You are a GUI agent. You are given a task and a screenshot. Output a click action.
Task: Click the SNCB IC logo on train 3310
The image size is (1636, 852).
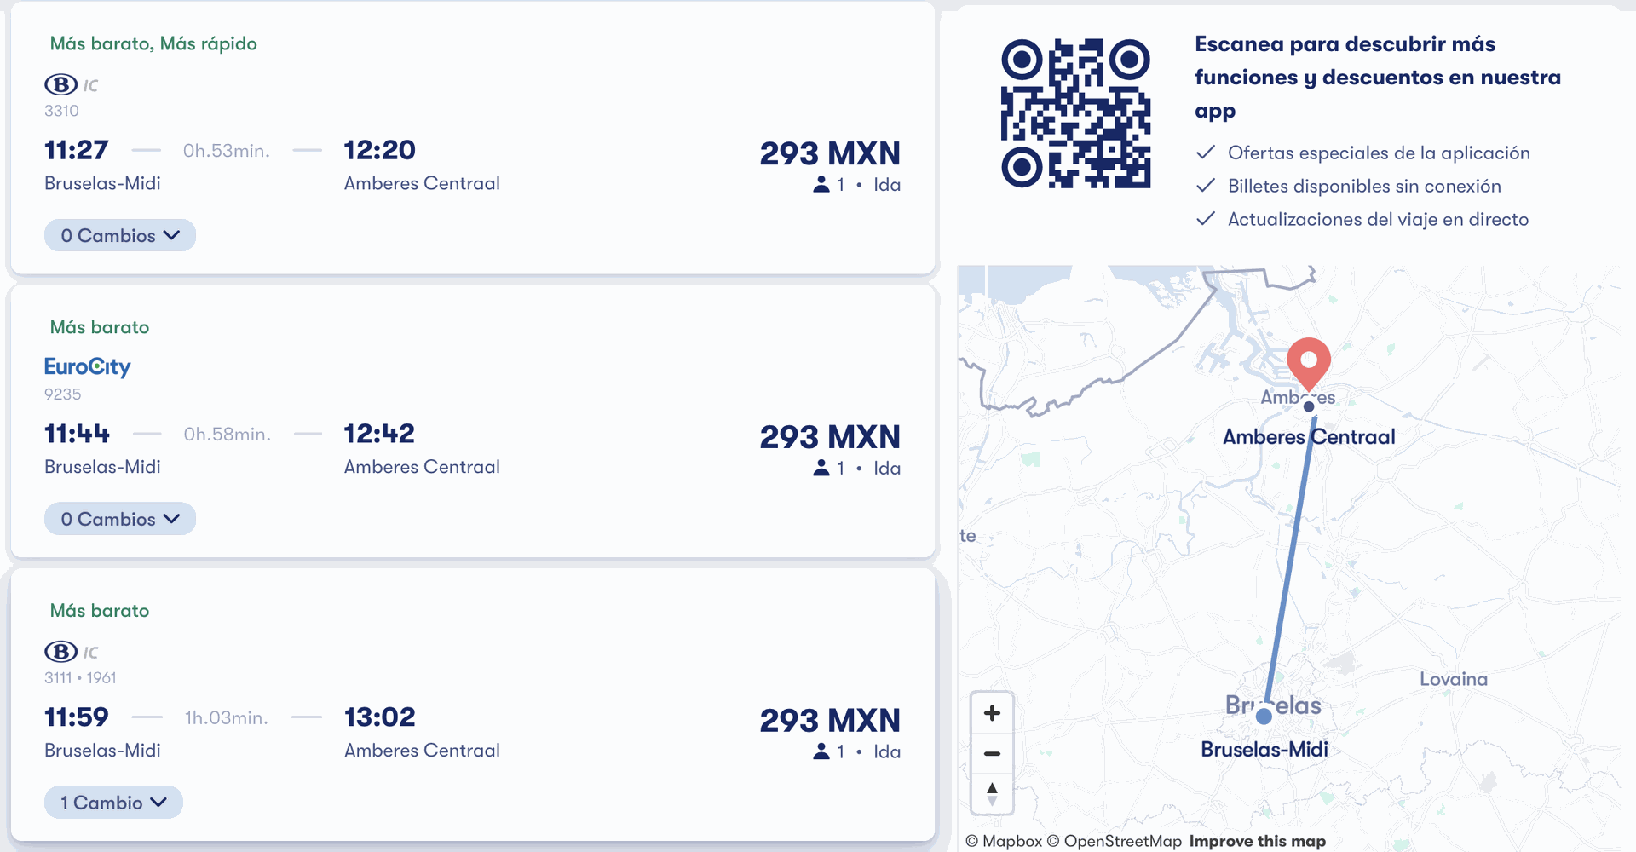(x=72, y=84)
